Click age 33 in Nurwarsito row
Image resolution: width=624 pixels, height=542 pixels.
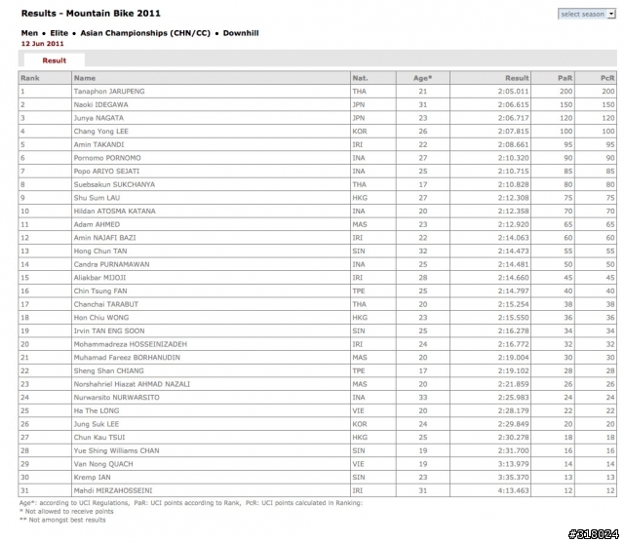[x=422, y=398]
